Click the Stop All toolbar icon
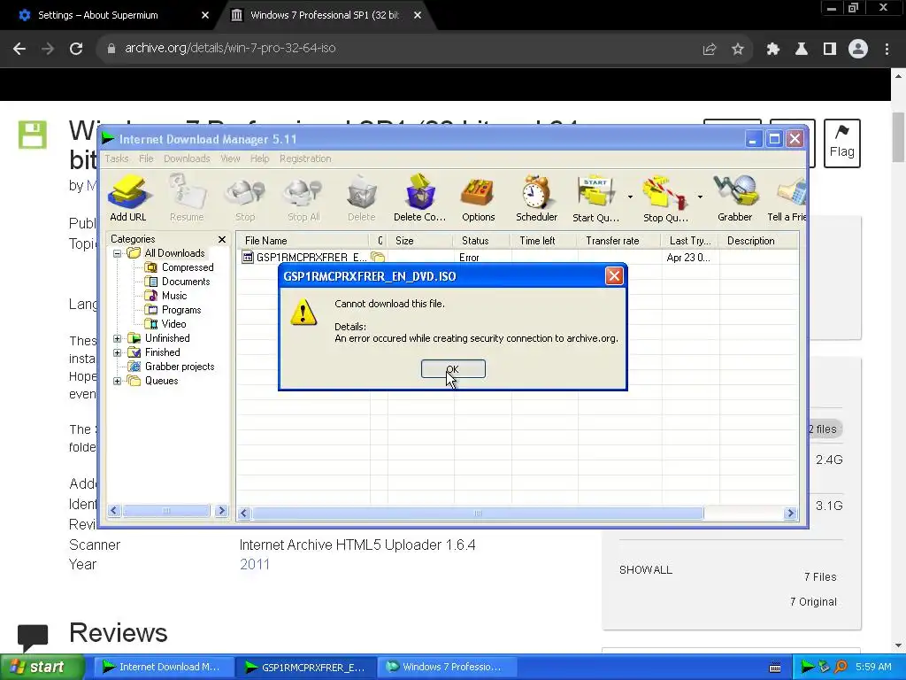The height and width of the screenshot is (680, 906). tap(303, 198)
